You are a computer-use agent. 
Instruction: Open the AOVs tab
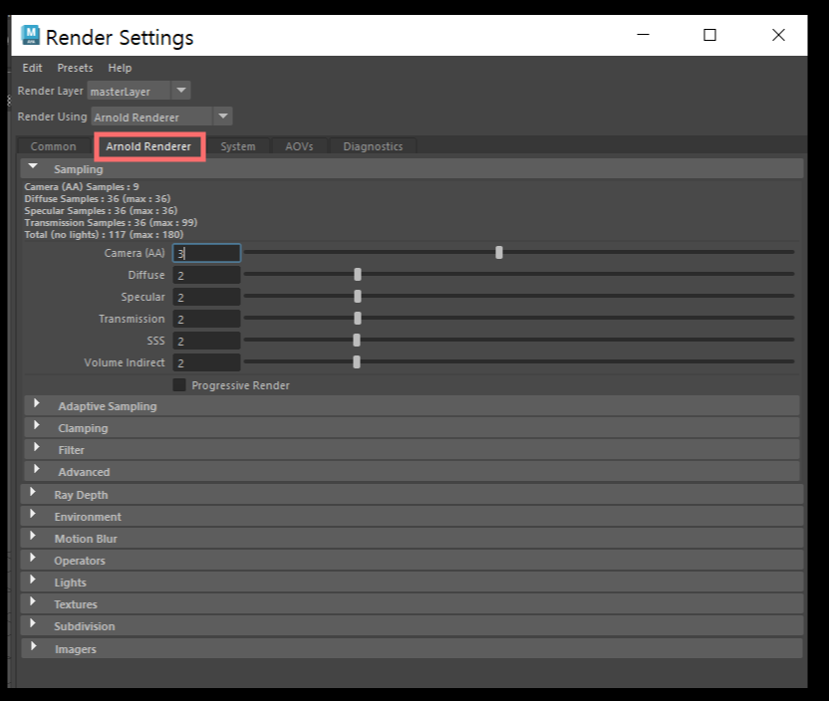[299, 146]
